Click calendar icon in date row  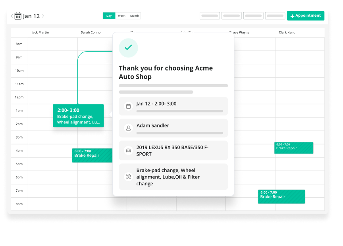(128, 106)
